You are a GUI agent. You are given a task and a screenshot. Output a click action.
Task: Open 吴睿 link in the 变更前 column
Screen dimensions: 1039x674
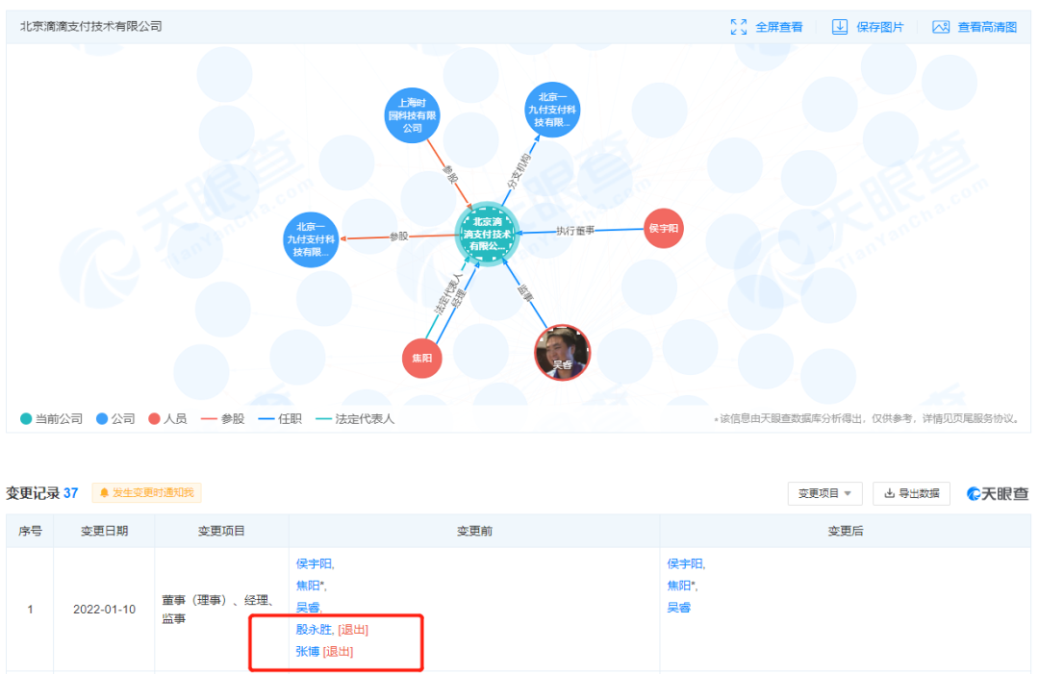(308, 607)
